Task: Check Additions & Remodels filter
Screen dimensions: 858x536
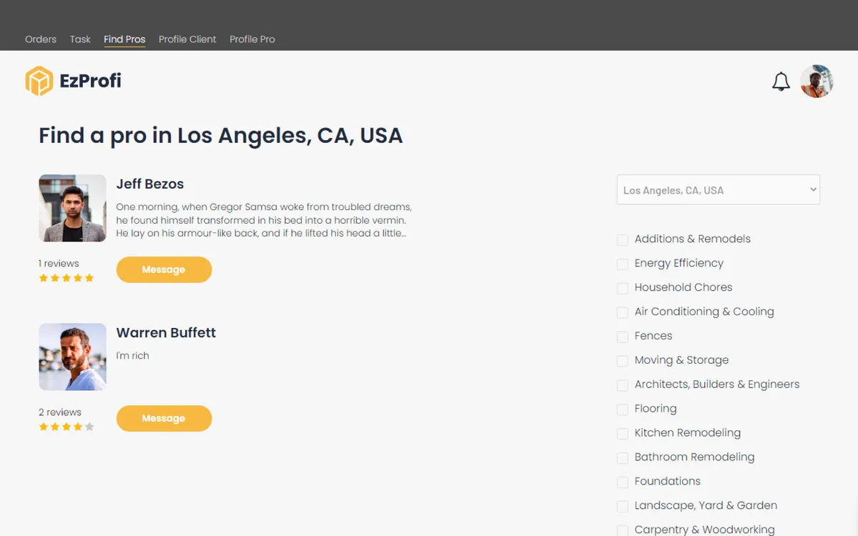Action: coord(623,240)
